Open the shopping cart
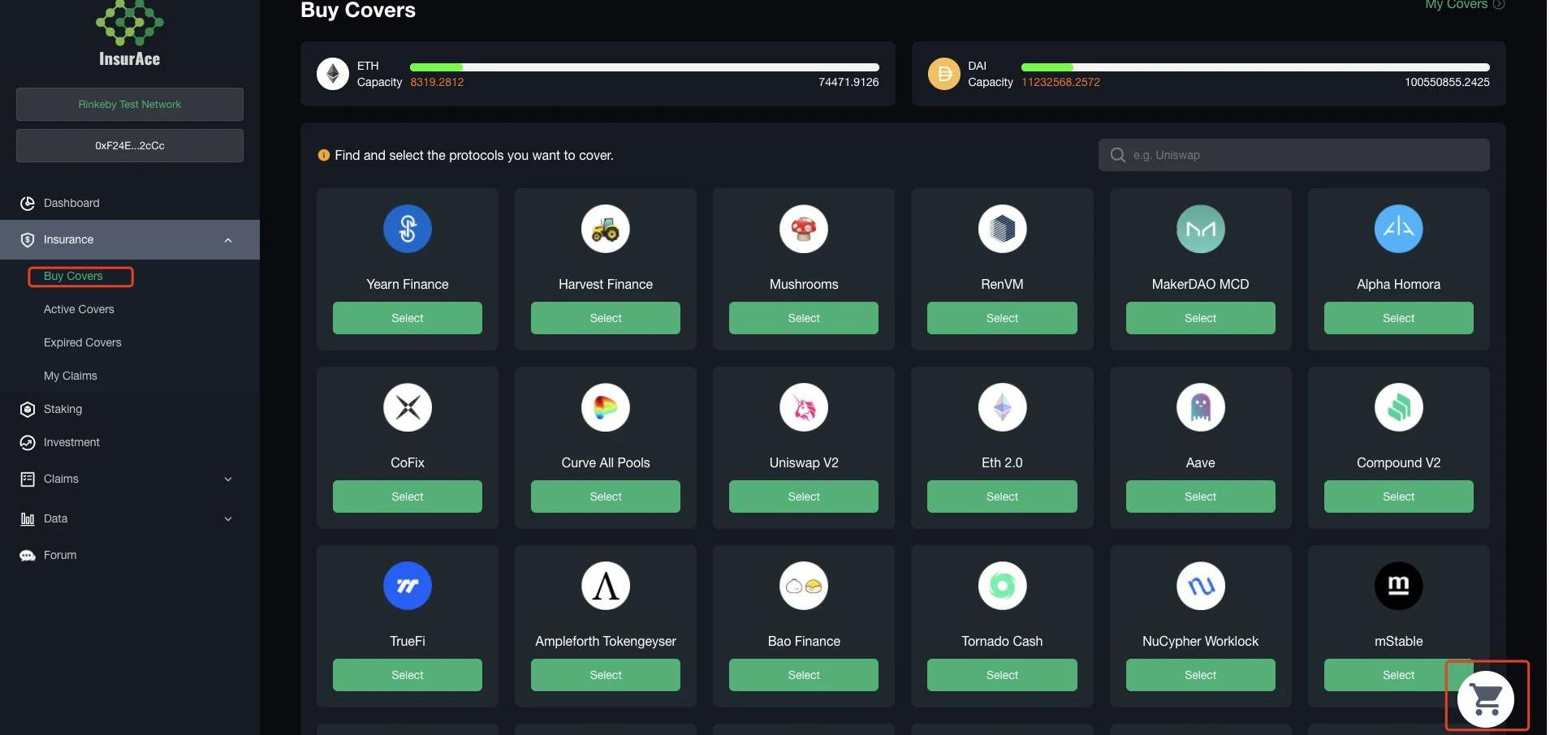1550x735 pixels. (x=1486, y=698)
